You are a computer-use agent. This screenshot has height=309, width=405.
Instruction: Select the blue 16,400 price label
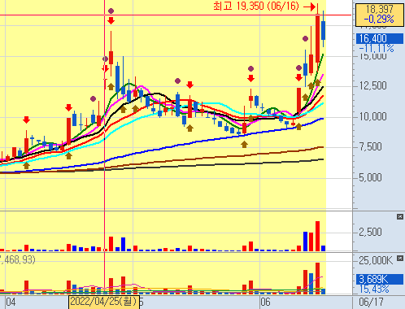click(x=379, y=39)
